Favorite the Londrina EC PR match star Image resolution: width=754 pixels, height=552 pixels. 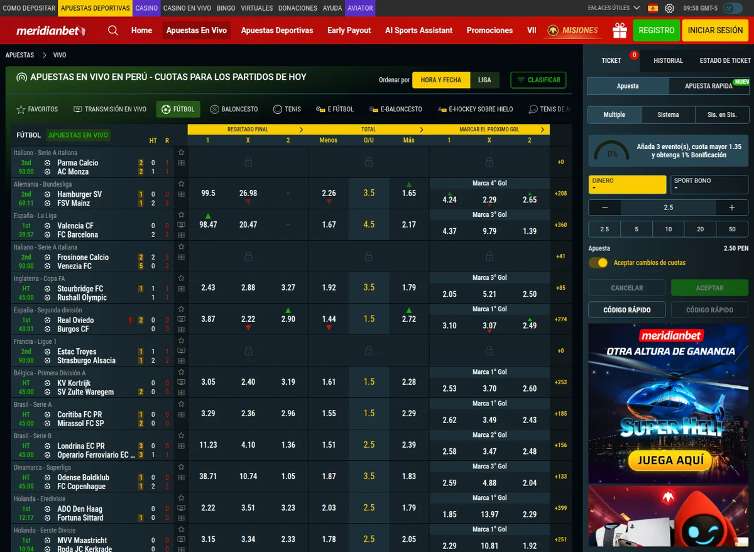pyautogui.click(x=182, y=435)
